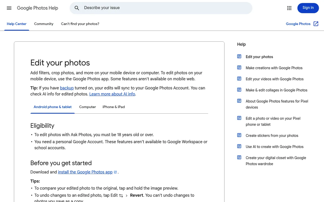Click the article icon next to Edit your photos
The width and height of the screenshot is (324, 202).
(x=239, y=56)
